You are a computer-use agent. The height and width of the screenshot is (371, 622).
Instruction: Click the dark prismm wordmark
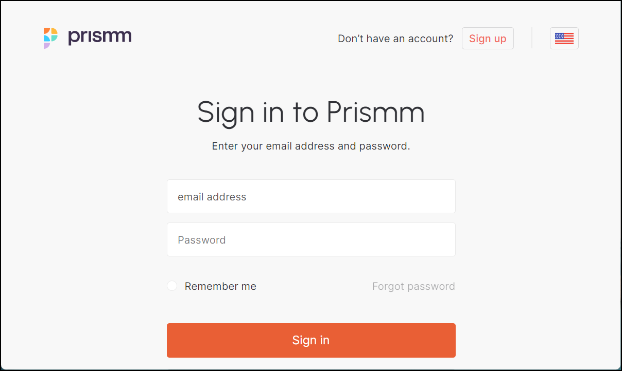pos(100,38)
